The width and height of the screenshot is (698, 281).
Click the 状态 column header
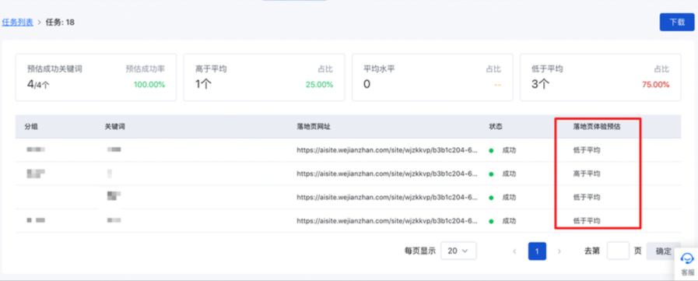pyautogui.click(x=496, y=126)
